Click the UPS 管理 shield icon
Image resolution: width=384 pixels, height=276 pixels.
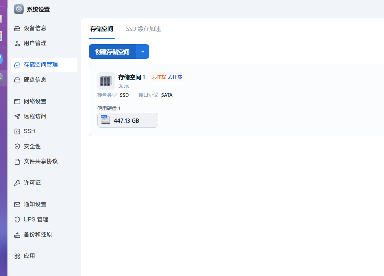point(17,220)
